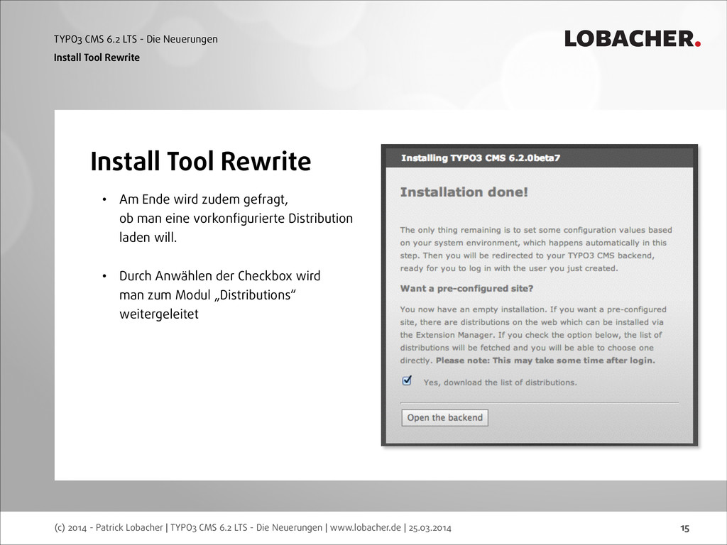The height and width of the screenshot is (545, 727).
Task: Click the 'Installation done!' heading
Action: (x=464, y=192)
